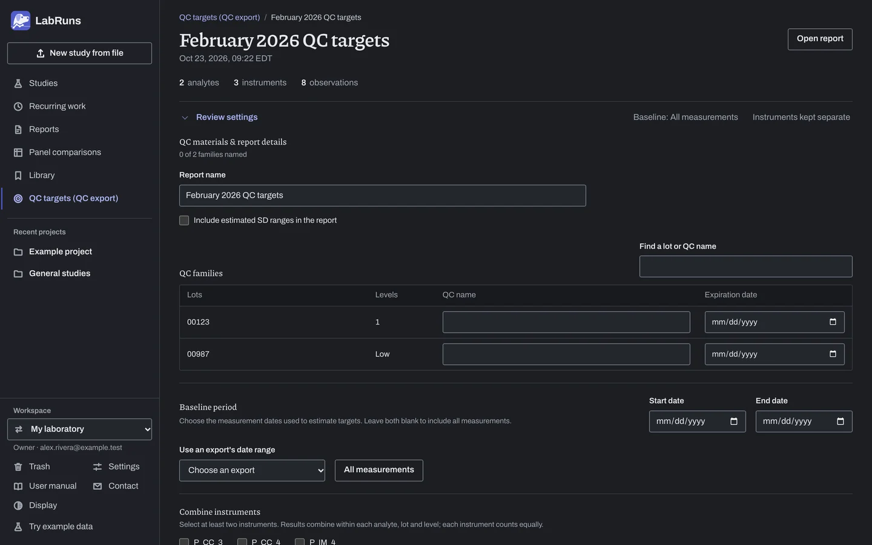Click the Library bookmark icon
Screen dimensions: 872x545
click(x=18, y=176)
